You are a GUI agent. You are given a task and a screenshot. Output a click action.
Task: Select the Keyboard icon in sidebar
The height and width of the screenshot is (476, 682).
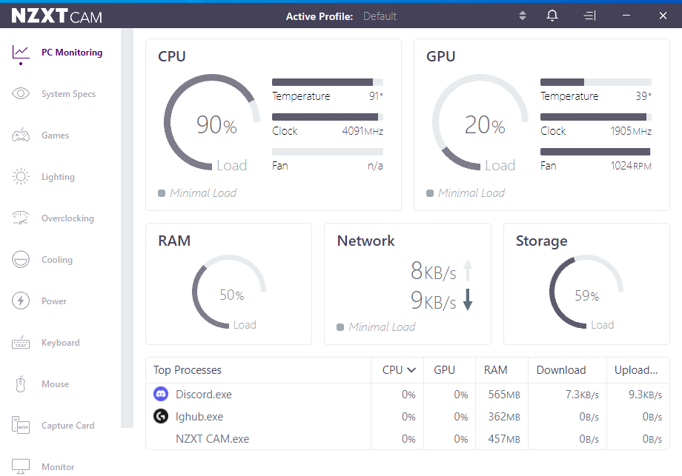pyautogui.click(x=21, y=343)
